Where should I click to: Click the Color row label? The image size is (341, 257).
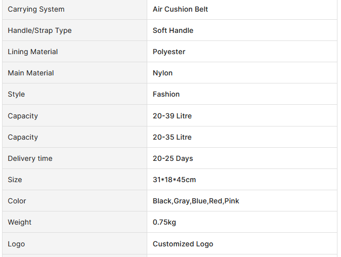tap(17, 201)
